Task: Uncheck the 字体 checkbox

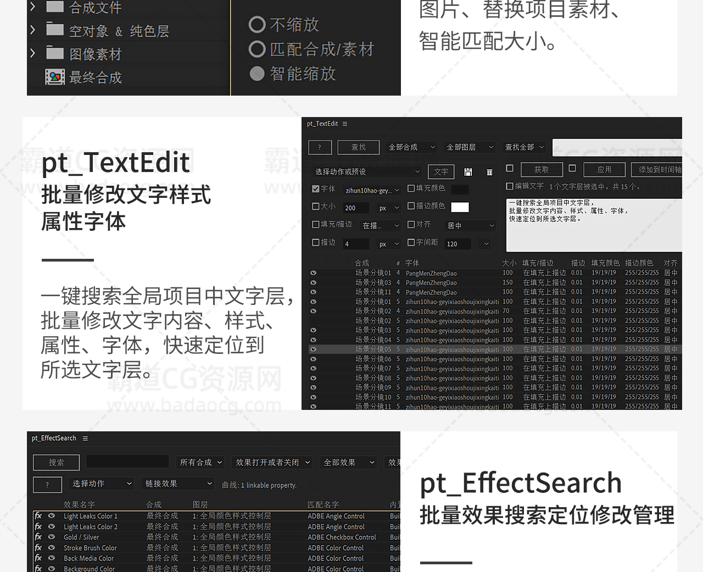Action: (316, 189)
